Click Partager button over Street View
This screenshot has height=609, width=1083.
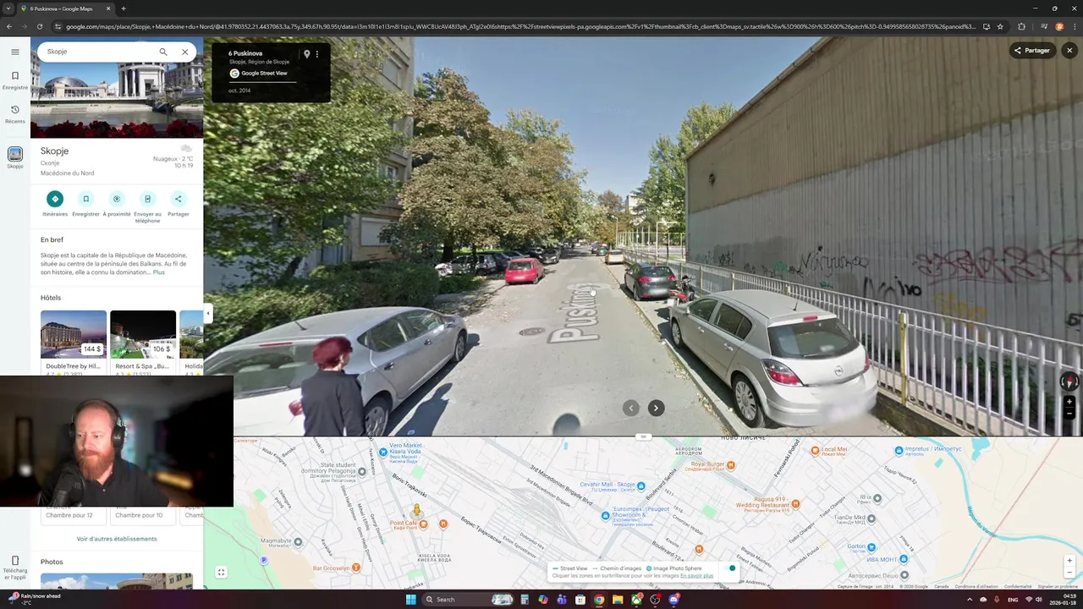1032,51
